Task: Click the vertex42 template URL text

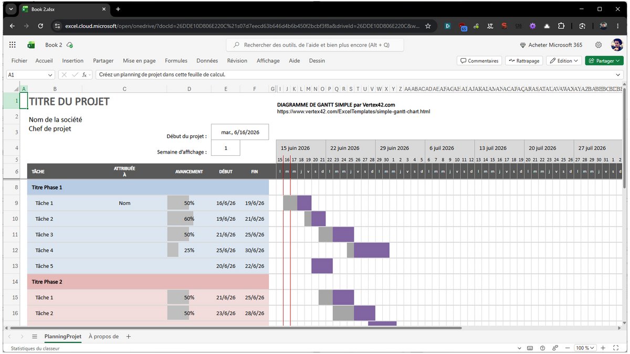Action: coord(354,111)
